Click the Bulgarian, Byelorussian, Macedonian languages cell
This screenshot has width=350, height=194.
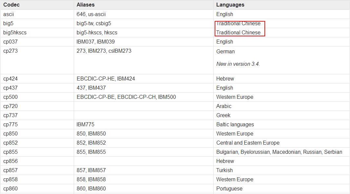tap(279, 152)
